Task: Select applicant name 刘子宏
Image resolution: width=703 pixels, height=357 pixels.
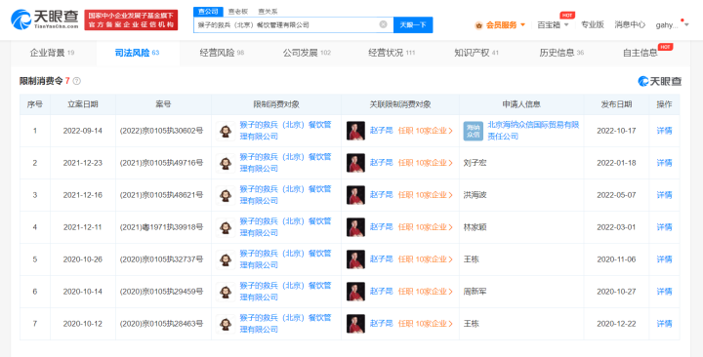Action: pyautogui.click(x=475, y=163)
